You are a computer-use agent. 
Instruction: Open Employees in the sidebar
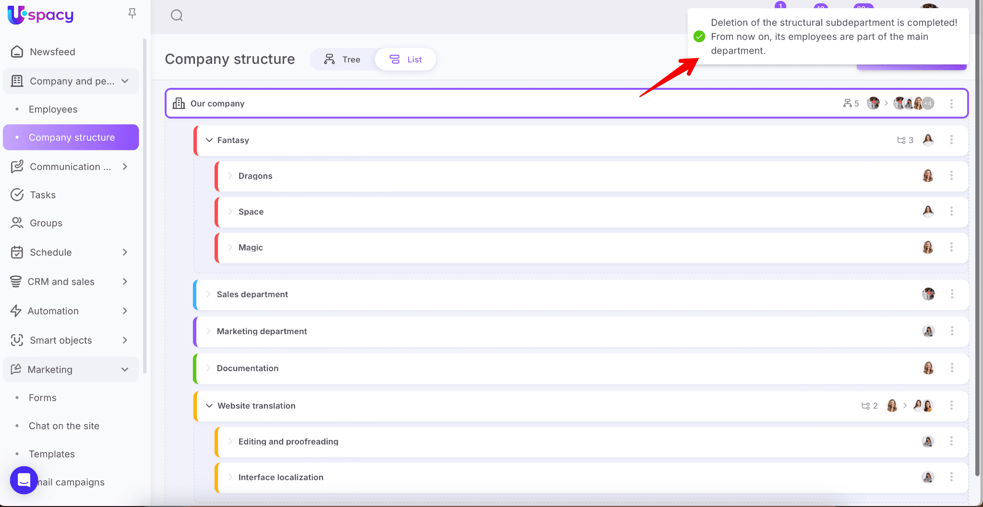pos(53,109)
